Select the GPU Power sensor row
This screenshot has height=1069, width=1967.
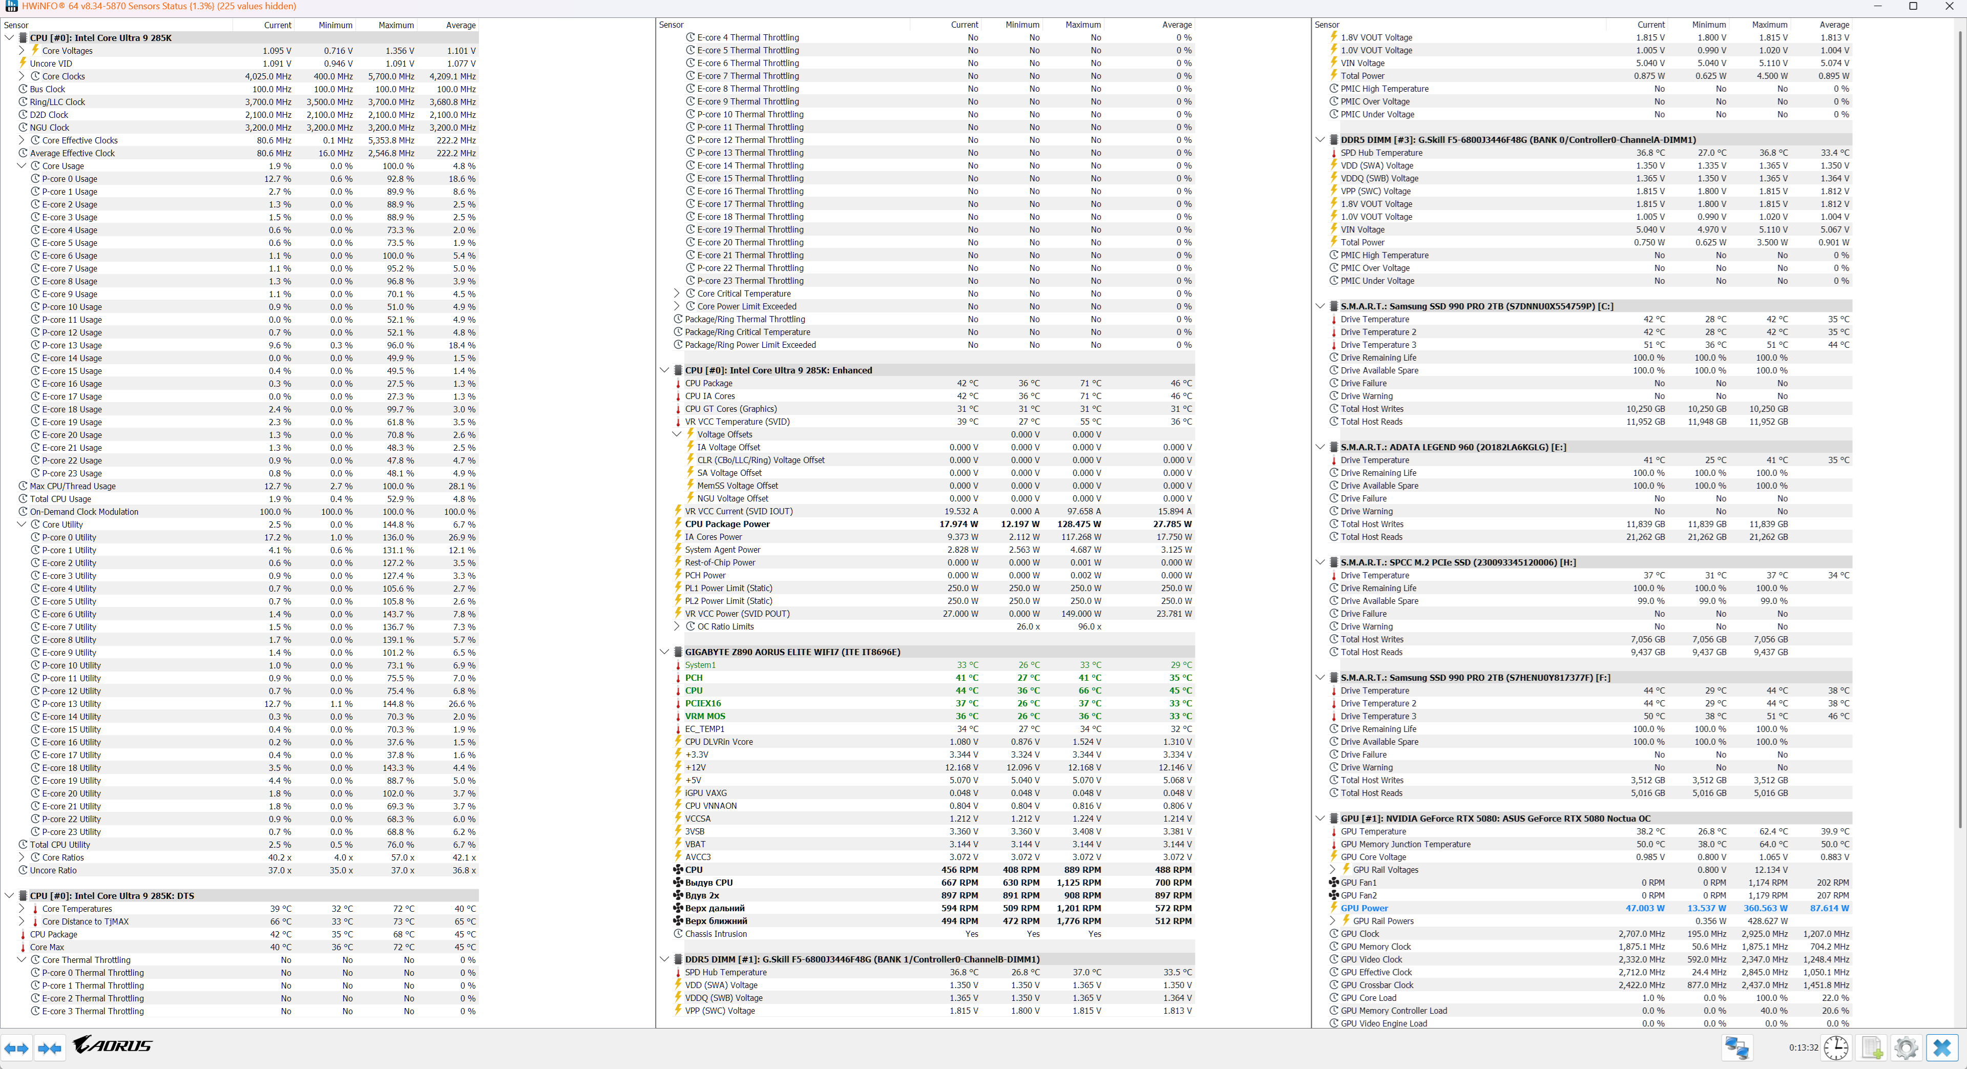1364,908
